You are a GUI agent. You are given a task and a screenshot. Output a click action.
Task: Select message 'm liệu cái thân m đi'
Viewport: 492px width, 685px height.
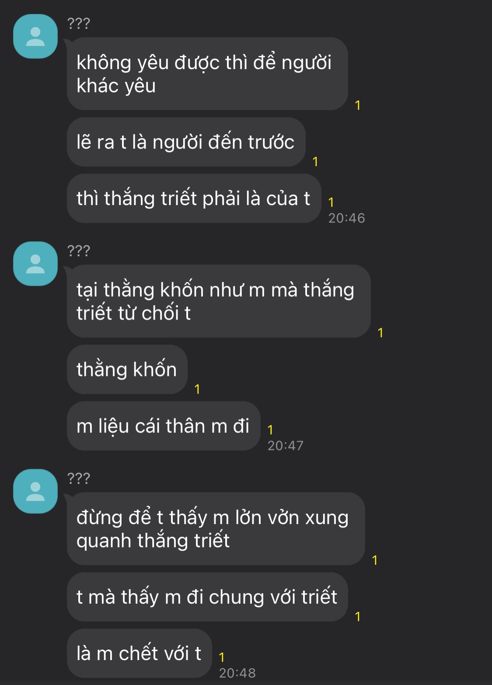pyautogui.click(x=164, y=426)
